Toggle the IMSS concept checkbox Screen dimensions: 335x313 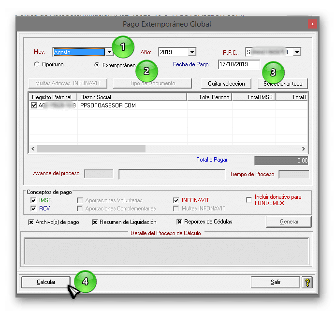[33, 200]
